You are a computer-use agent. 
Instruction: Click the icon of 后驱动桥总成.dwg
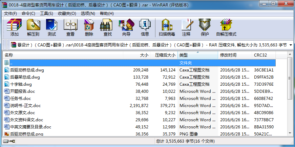tap(7, 70)
